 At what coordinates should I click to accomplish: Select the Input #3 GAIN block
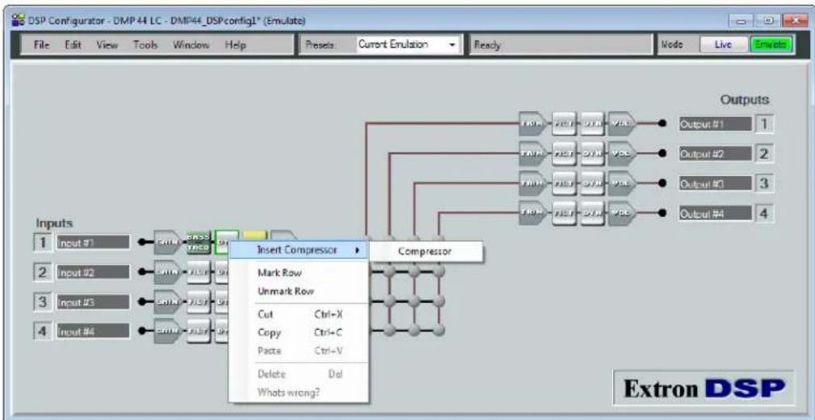(x=168, y=301)
